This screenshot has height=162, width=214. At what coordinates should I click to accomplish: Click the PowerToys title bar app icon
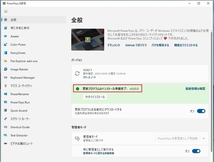(x=4, y=3)
